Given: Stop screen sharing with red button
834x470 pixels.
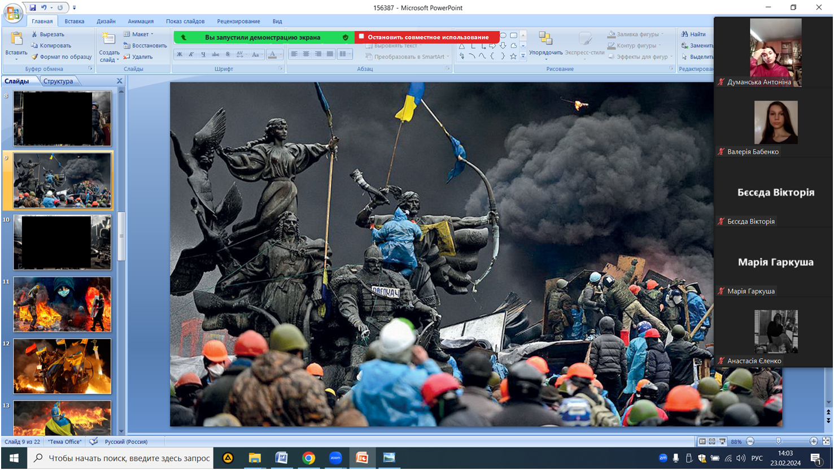Looking at the screenshot, I should click(x=427, y=37).
